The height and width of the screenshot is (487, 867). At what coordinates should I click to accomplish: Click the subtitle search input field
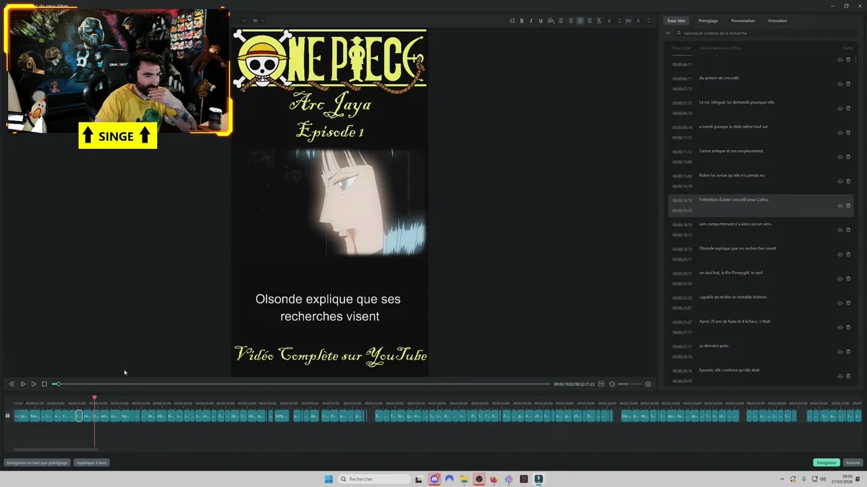[765, 33]
